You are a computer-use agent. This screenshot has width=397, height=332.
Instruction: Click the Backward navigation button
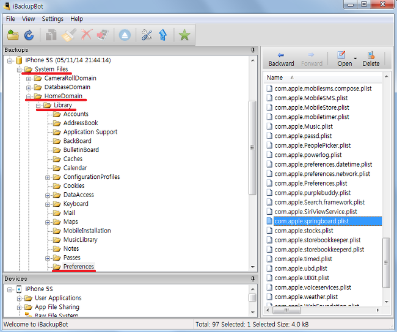(282, 59)
